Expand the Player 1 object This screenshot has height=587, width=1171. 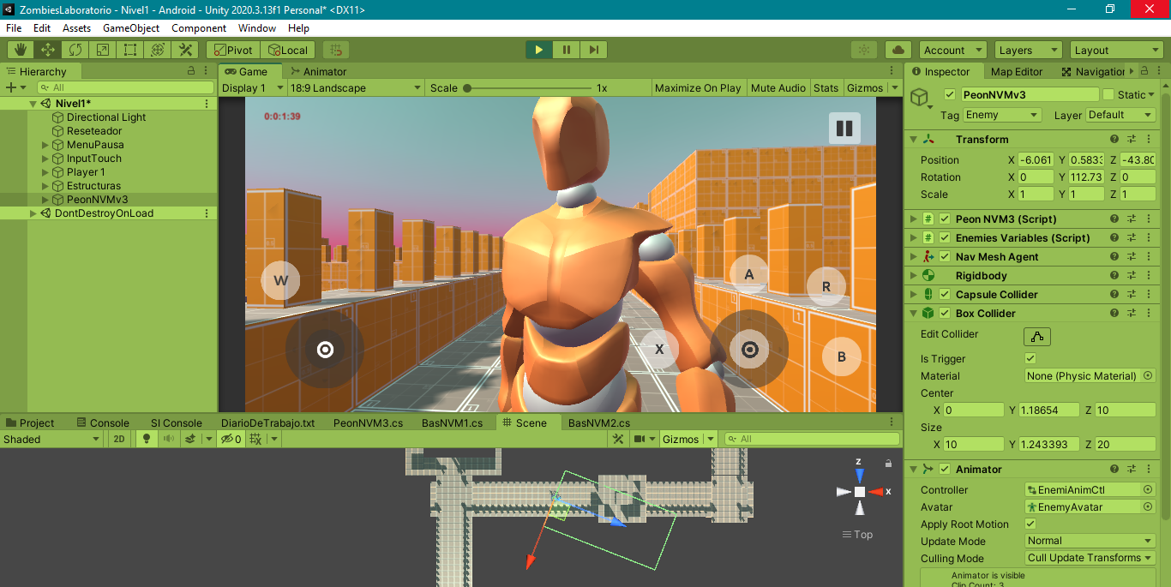point(45,172)
